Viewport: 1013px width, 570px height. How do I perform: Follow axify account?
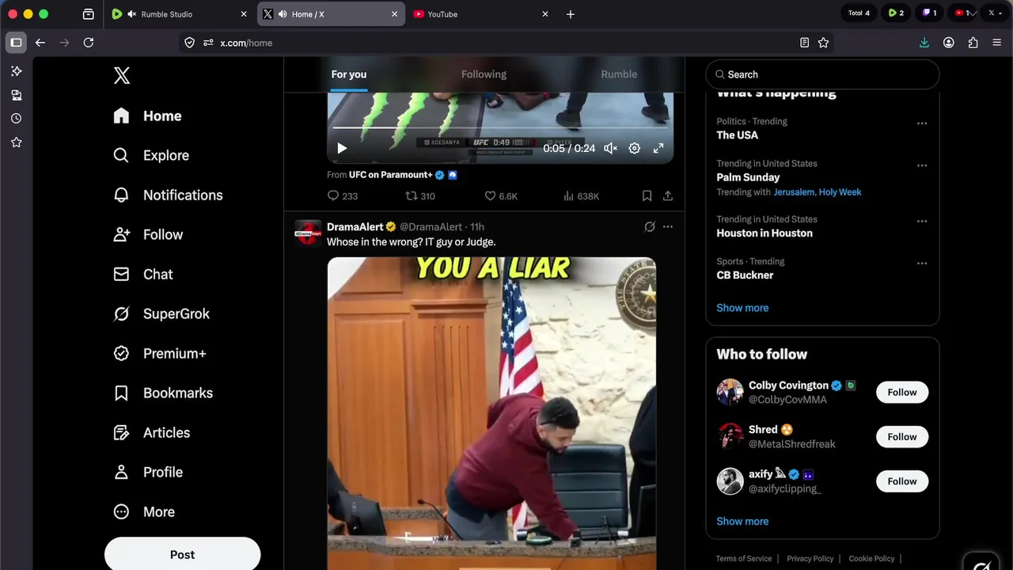(x=902, y=481)
